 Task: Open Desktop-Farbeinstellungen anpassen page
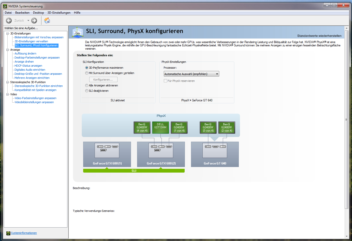click(37, 58)
